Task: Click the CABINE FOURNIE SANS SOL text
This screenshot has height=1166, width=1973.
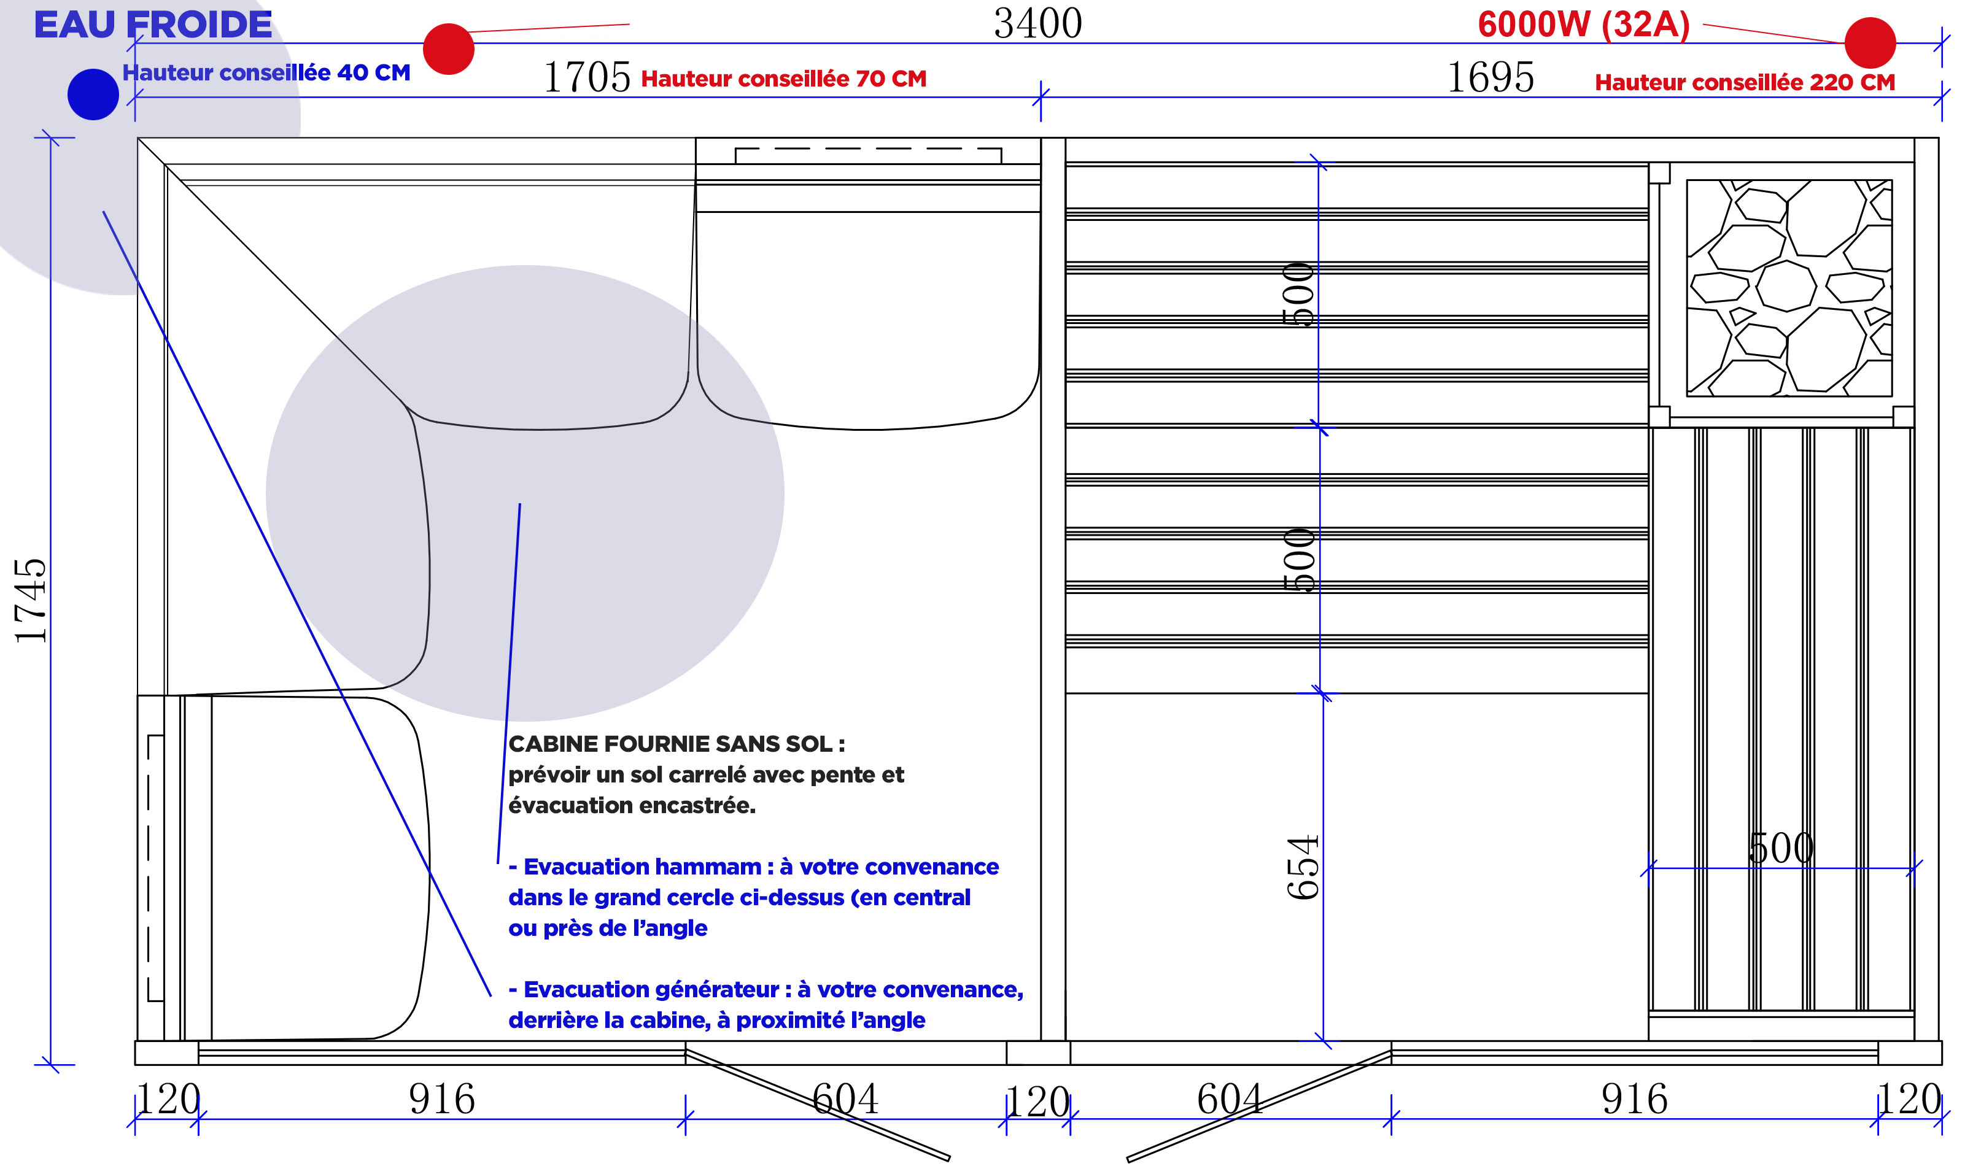Action: pos(676,743)
